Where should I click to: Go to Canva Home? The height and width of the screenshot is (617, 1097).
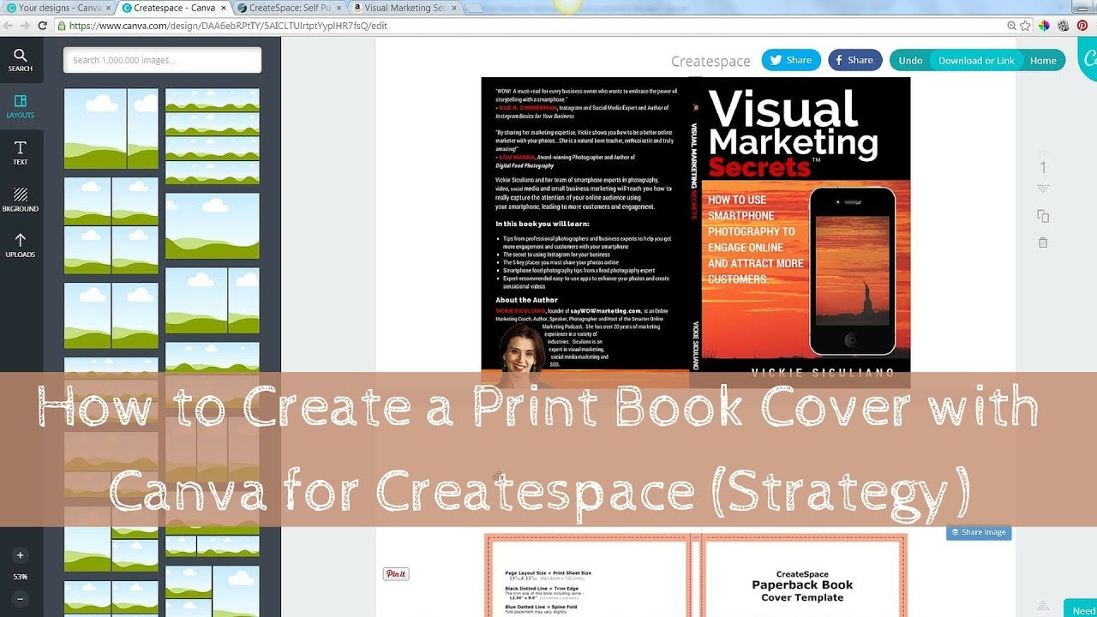tap(1043, 60)
